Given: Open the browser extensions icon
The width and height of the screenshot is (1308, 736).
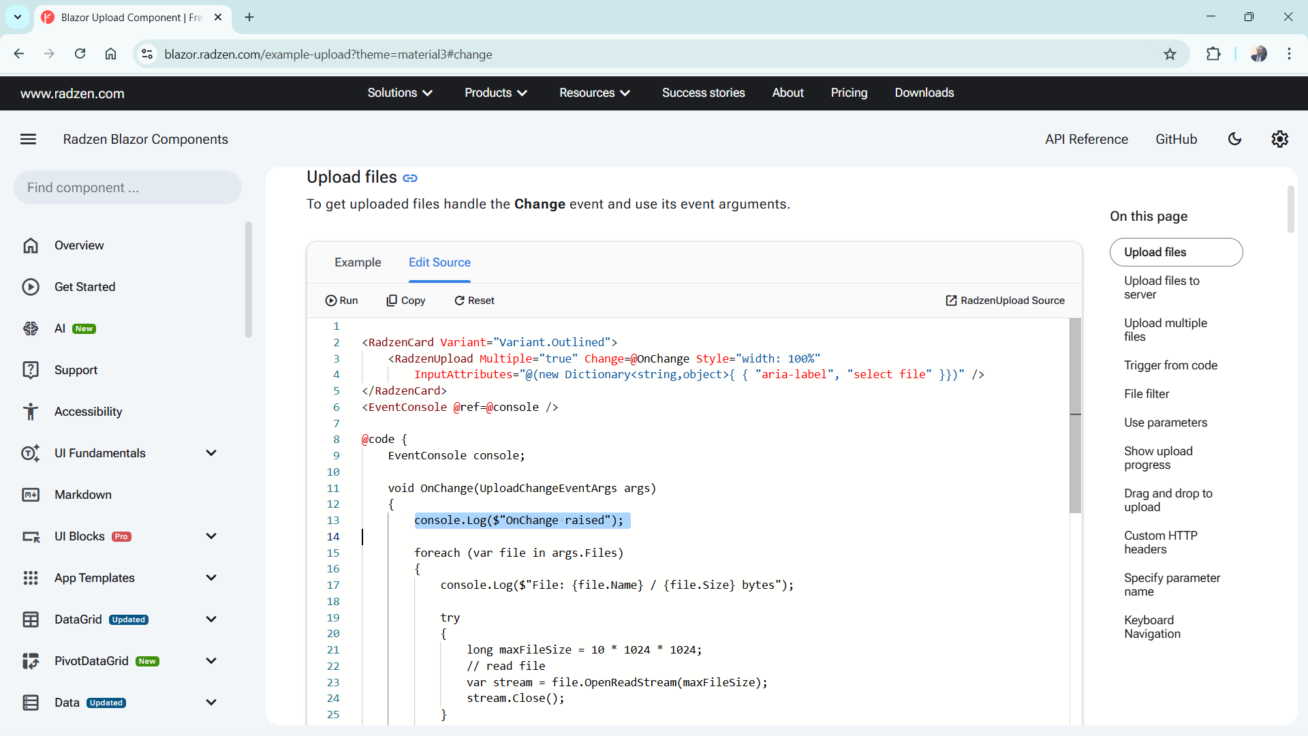Looking at the screenshot, I should (1213, 55).
